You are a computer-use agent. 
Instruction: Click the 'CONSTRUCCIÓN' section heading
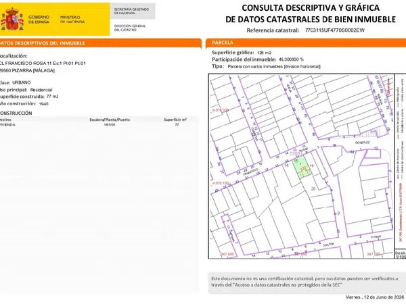[16, 113]
